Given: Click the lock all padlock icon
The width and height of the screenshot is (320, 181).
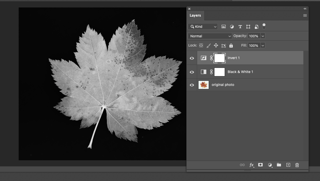Looking at the screenshot, I should (x=231, y=46).
